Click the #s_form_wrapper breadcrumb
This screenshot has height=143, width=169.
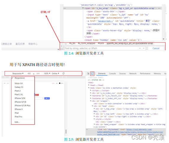point(87,43)
